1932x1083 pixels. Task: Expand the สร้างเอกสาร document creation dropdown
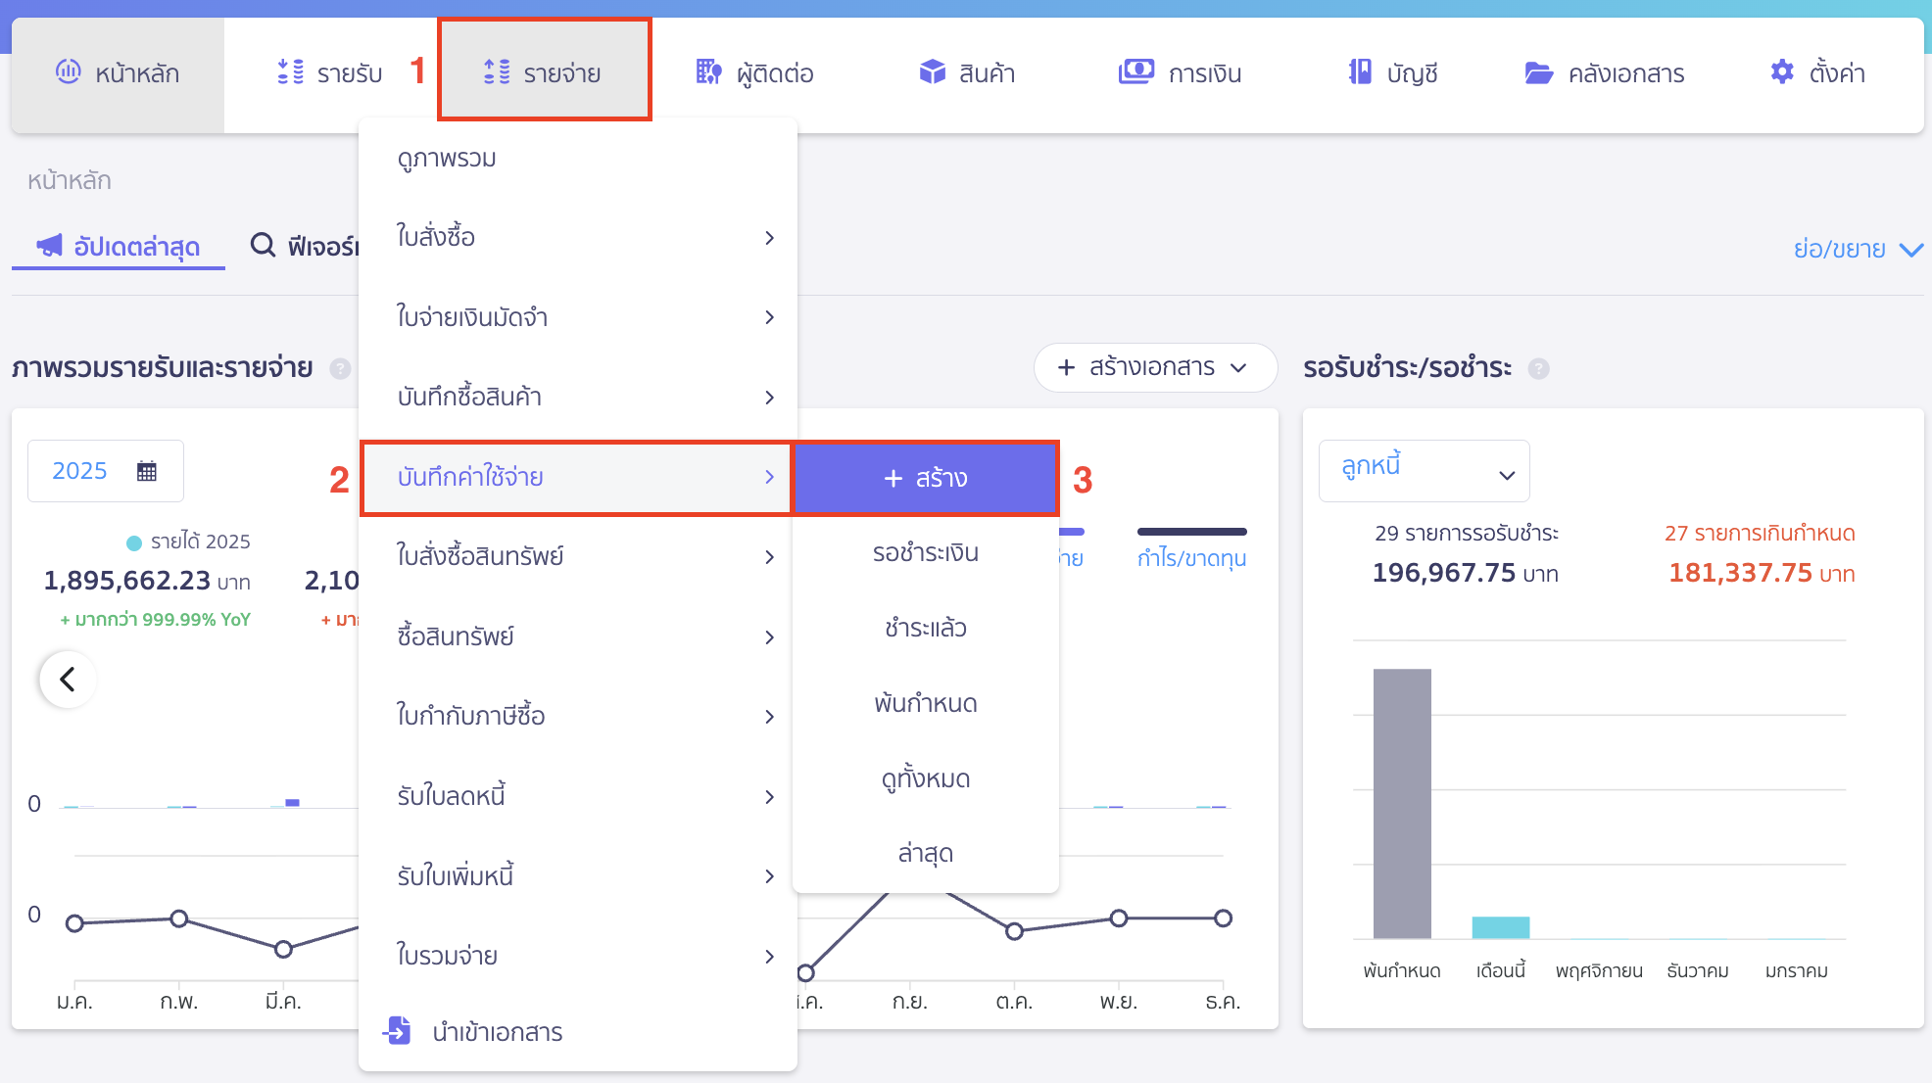coord(1154,368)
